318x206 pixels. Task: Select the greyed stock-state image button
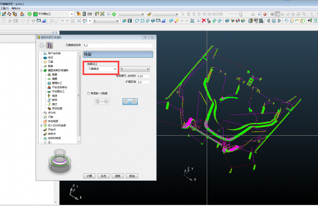102,101
